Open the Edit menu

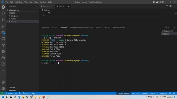tap(12, 2)
